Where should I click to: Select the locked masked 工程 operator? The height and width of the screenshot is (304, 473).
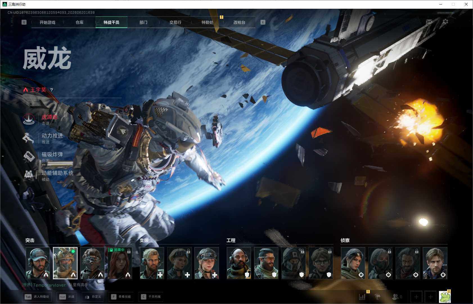click(294, 263)
